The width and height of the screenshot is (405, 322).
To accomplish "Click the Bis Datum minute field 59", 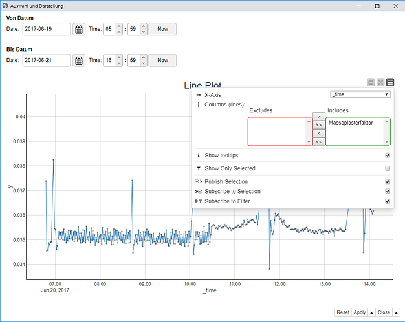I will [x=134, y=60].
